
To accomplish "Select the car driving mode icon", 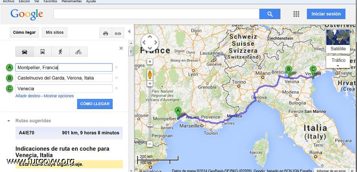I will click(x=24, y=52).
